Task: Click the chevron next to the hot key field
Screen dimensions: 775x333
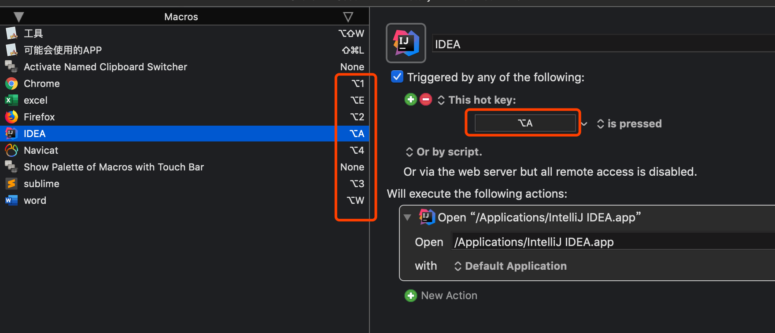Action: 584,124
